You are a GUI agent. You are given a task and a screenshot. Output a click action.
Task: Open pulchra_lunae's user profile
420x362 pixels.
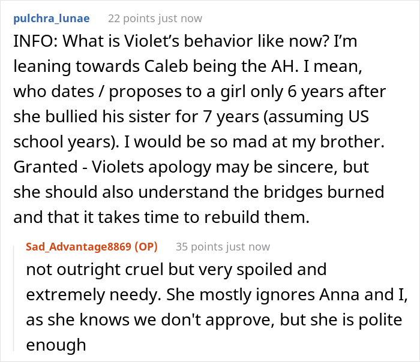[51, 19]
